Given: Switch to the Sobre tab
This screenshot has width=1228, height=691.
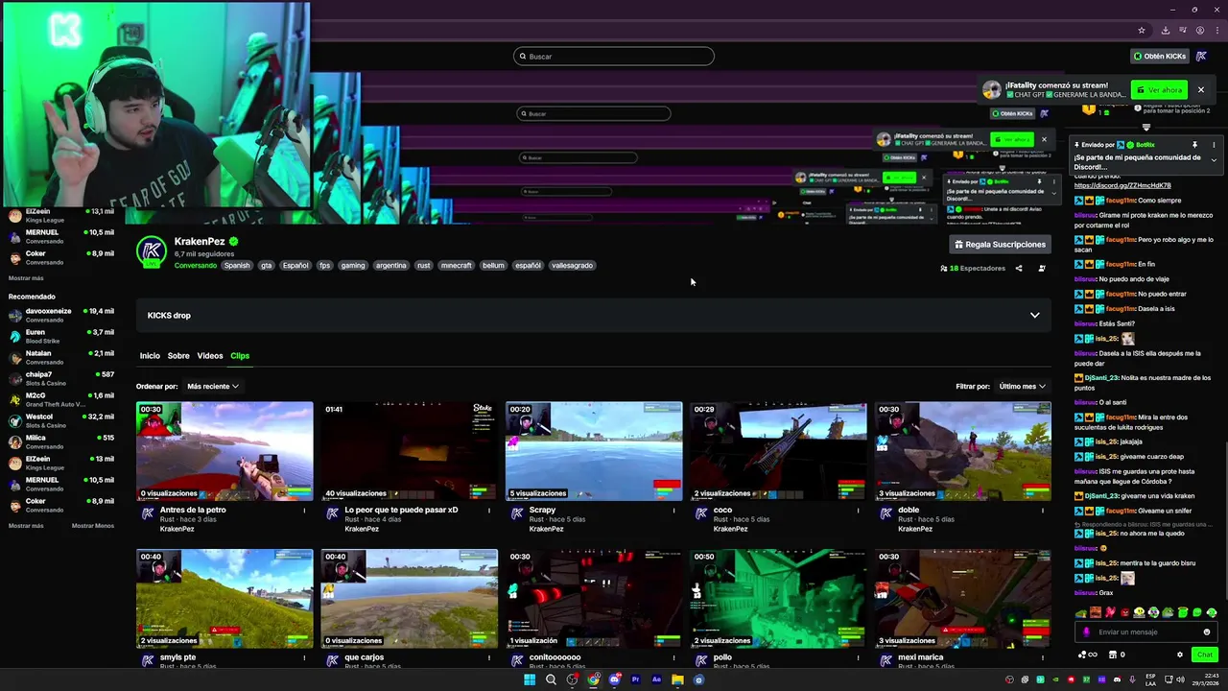Looking at the screenshot, I should tap(178, 355).
